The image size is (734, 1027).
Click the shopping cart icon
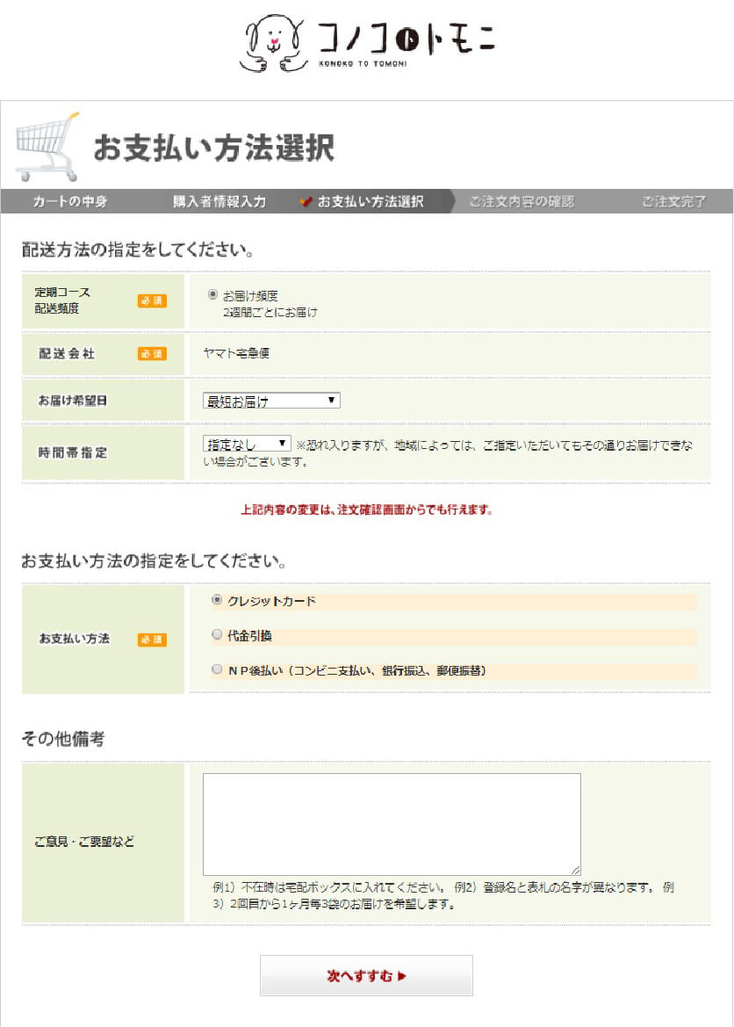pyautogui.click(x=47, y=146)
